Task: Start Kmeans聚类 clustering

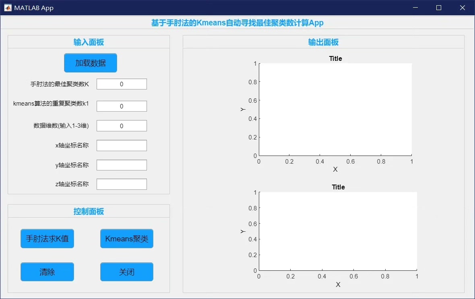Action: click(127, 238)
